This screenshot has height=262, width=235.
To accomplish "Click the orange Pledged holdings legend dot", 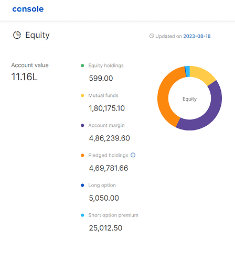I will [82, 155].
